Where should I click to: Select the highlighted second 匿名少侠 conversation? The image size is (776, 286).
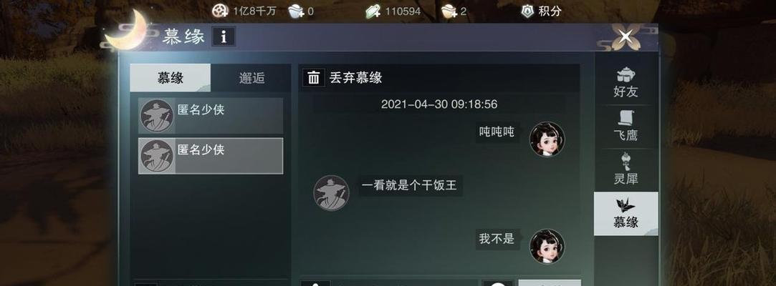coord(211,156)
